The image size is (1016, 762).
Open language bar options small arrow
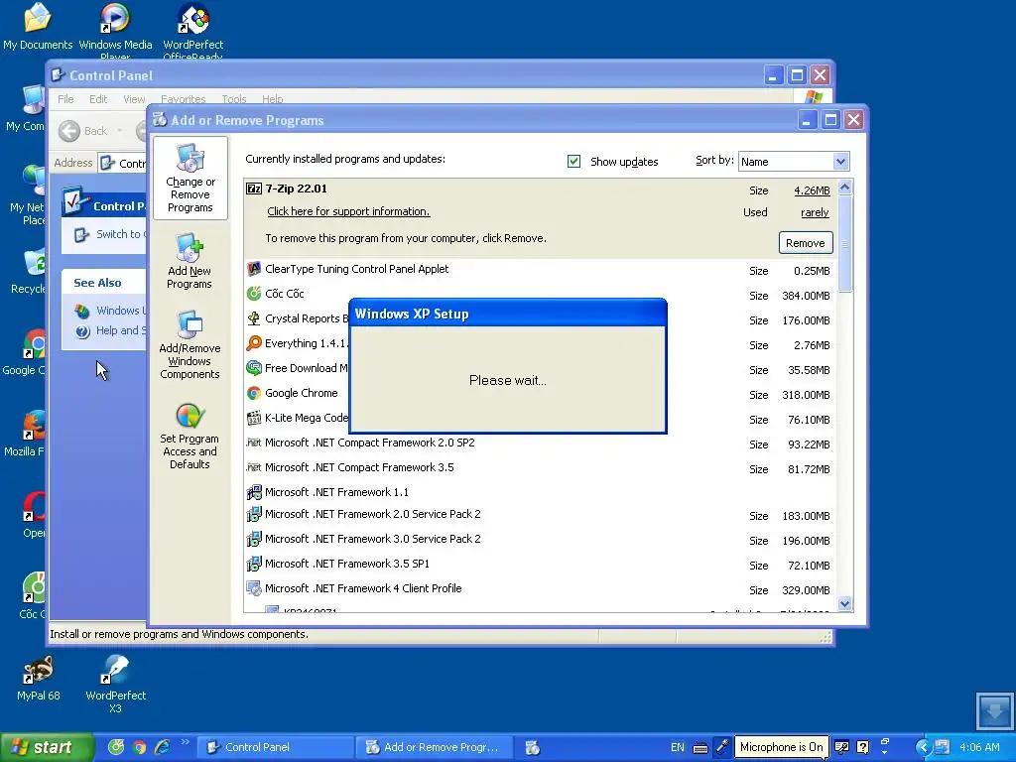pos(884,752)
